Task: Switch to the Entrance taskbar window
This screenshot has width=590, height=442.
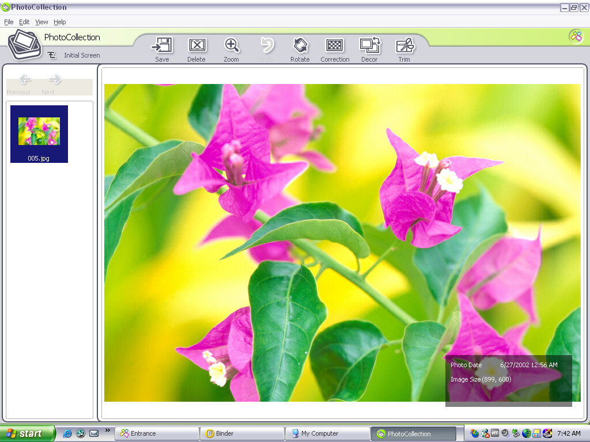Action: pyautogui.click(x=156, y=433)
